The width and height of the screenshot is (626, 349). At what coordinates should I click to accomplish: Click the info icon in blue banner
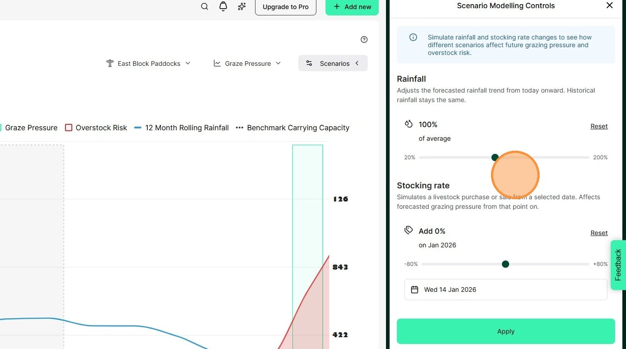click(x=413, y=37)
